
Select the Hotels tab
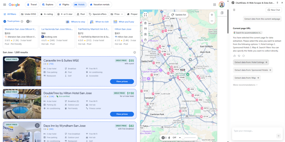(80, 4)
